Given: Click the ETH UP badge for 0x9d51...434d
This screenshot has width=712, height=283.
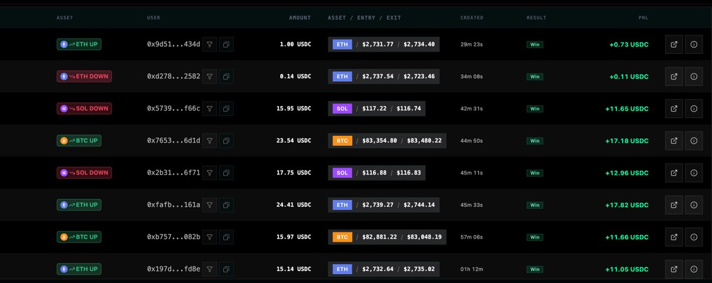Looking at the screenshot, I should tap(79, 44).
